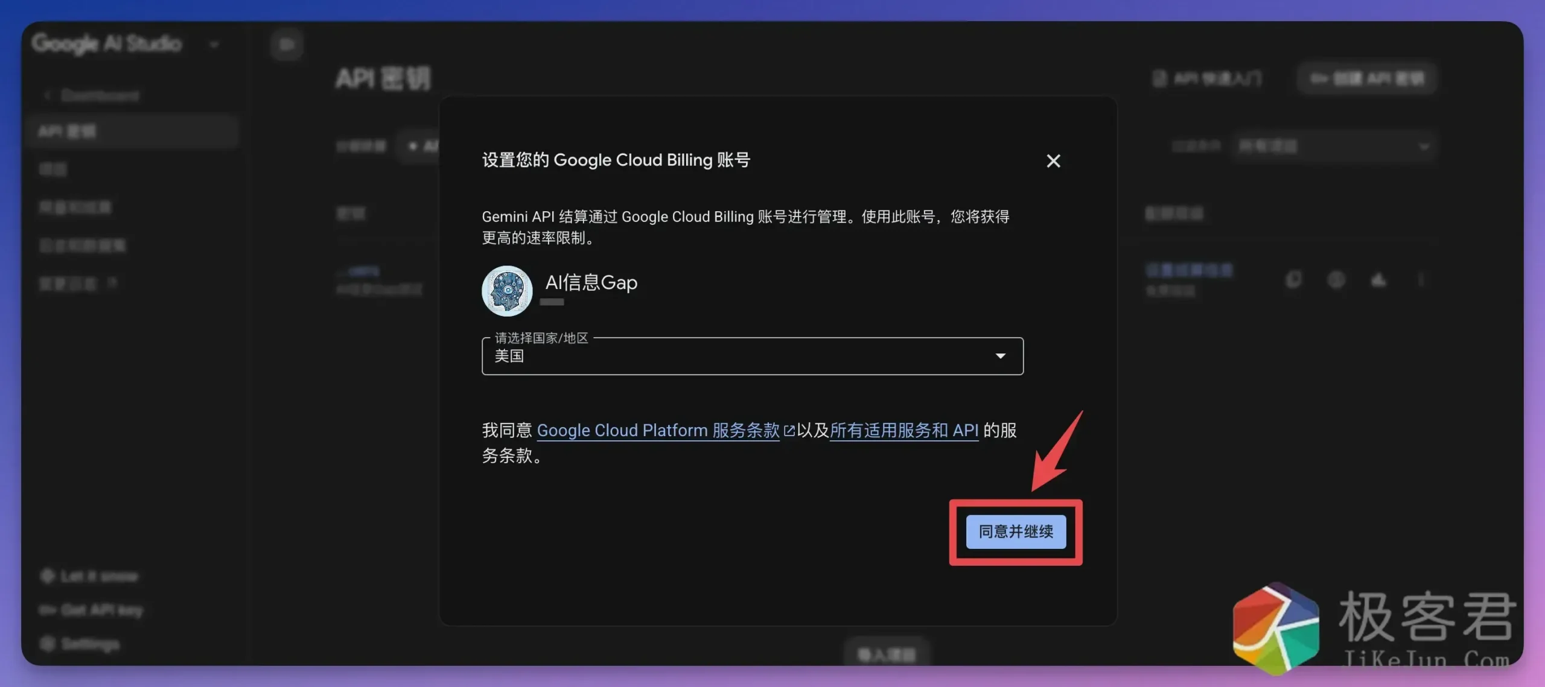
Task: Open the ⋮ more options icon in key row
Action: [1422, 280]
